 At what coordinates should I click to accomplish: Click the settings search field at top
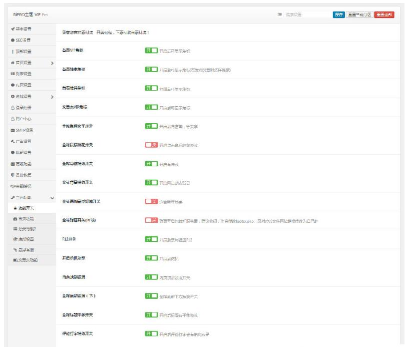click(305, 15)
